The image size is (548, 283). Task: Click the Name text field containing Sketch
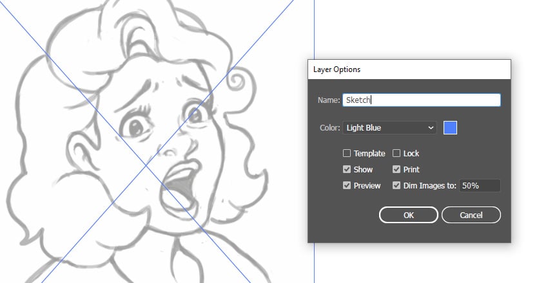[421, 100]
